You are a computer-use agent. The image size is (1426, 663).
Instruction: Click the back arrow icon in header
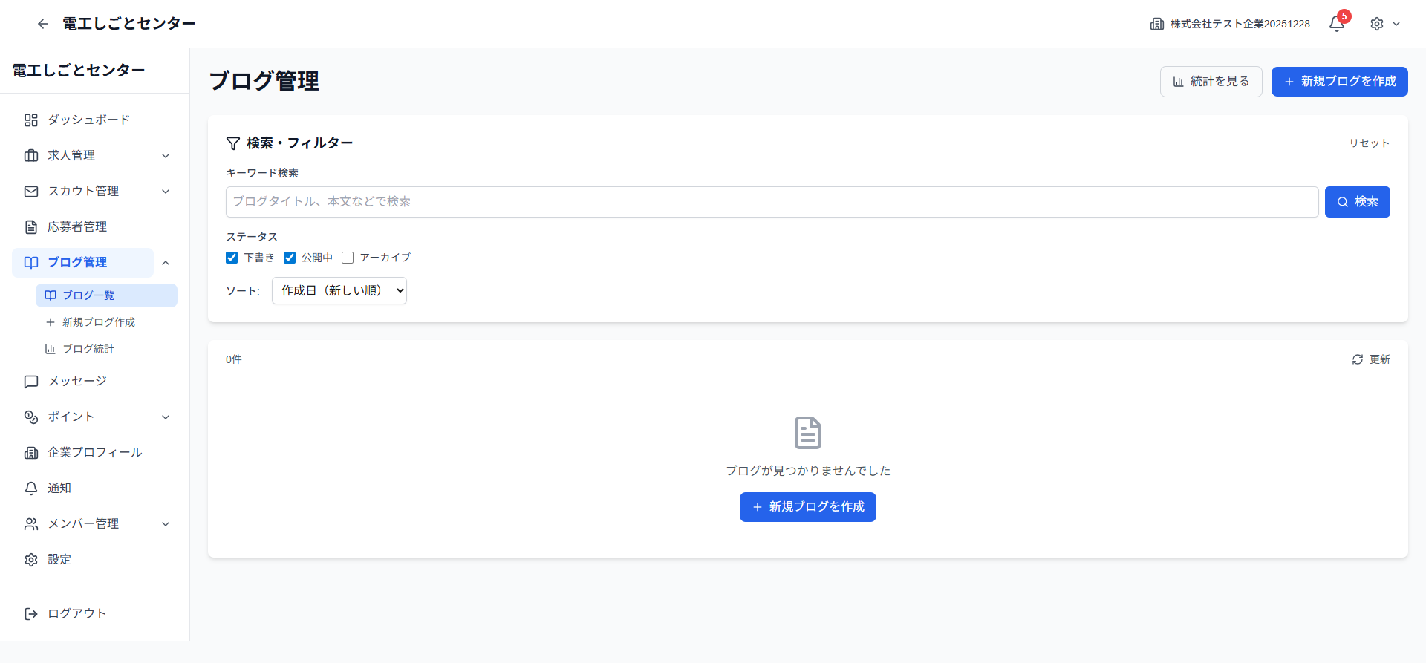(43, 24)
